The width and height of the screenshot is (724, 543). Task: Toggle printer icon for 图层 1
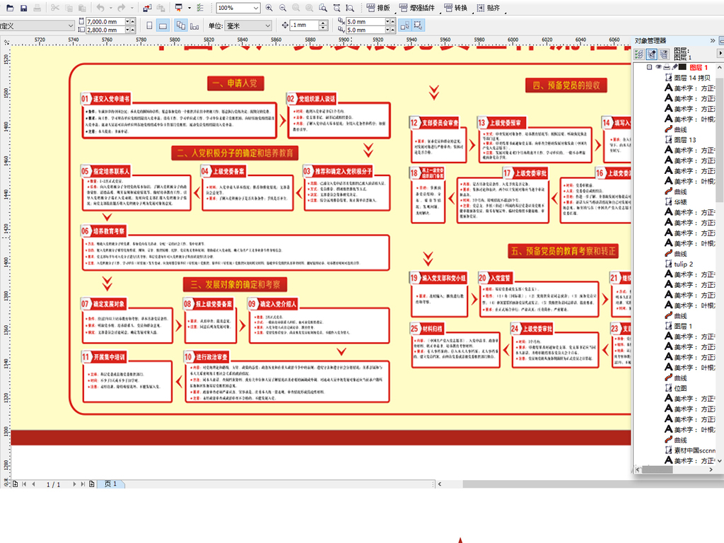666,67
